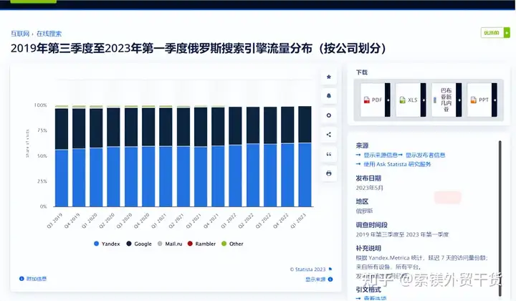Download the chart as XLS
Image resolution: width=516 pixels, height=301 pixels.
[x=411, y=100]
